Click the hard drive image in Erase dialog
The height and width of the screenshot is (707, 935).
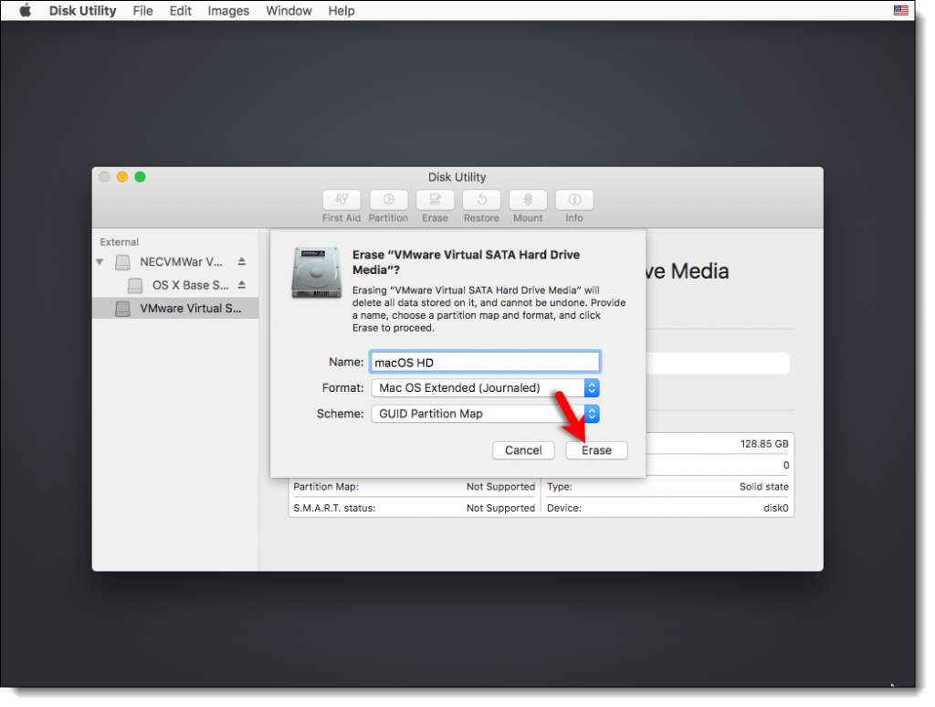click(x=316, y=272)
